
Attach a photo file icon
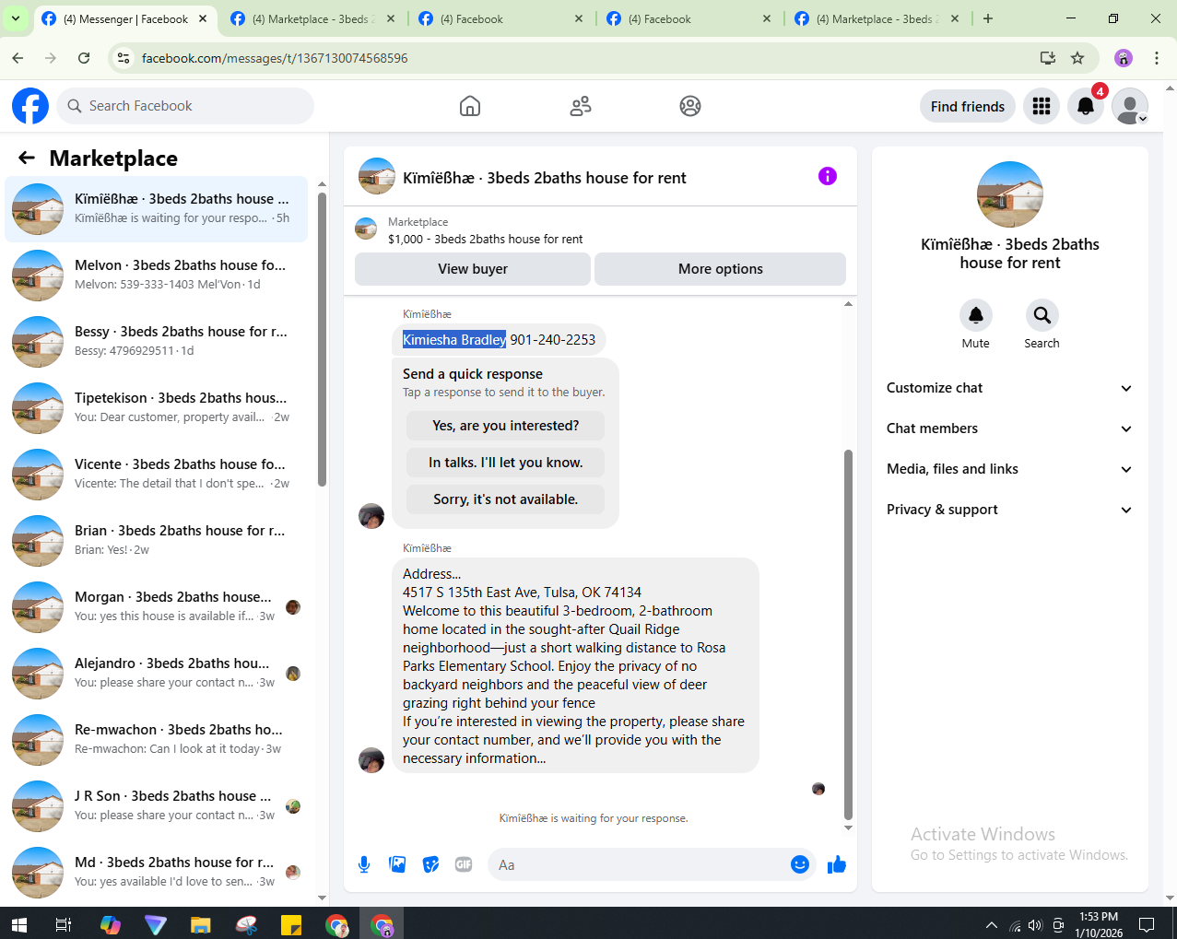point(397,864)
